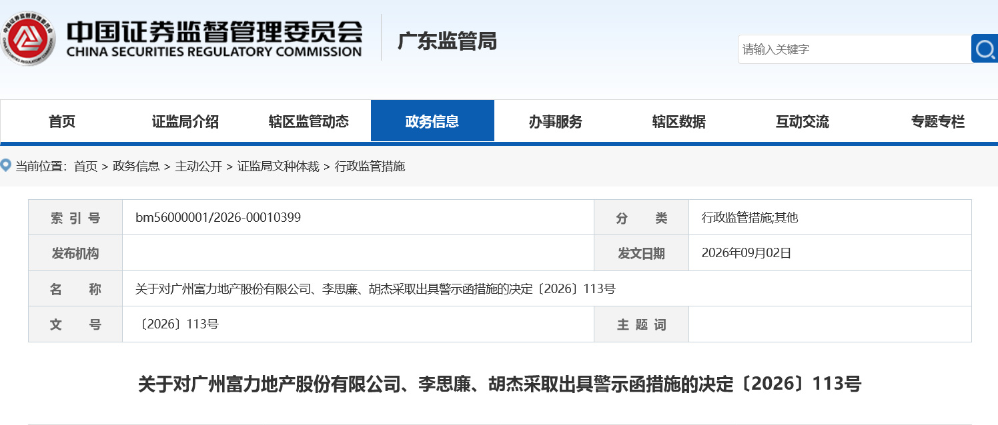
Task: Click the 行政监管措施 breadcrumb link
Action: [x=370, y=166]
